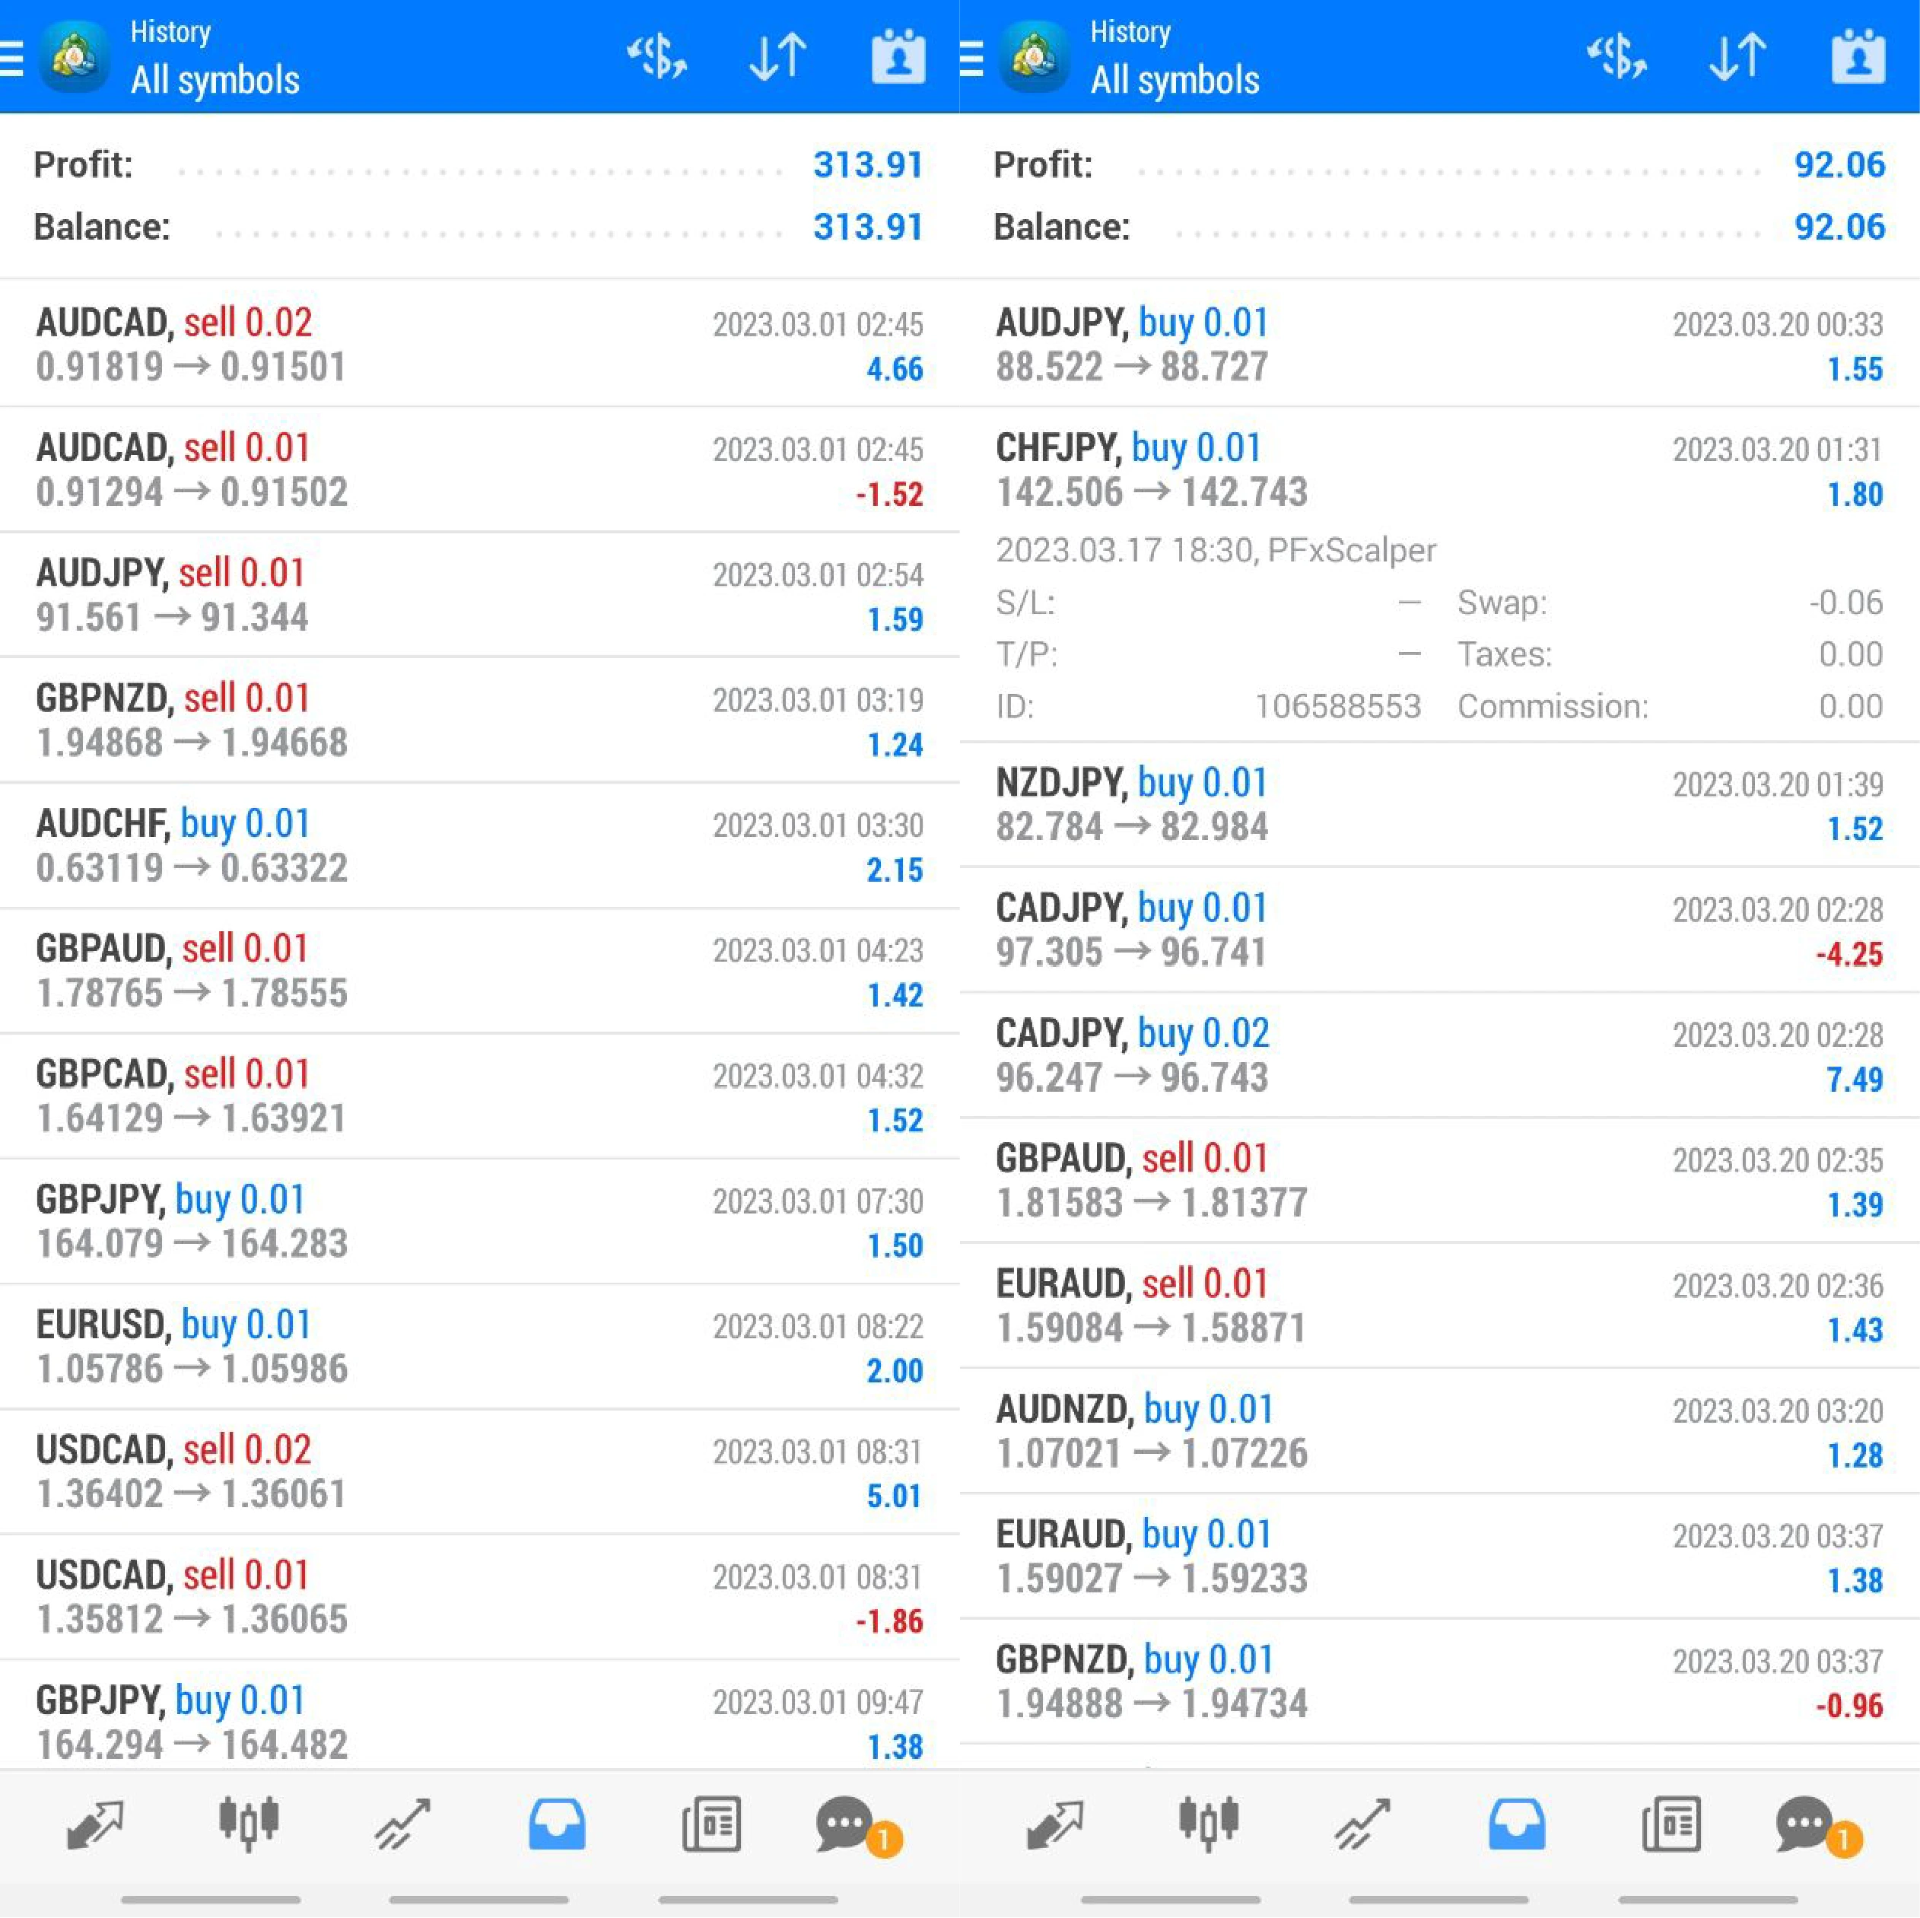The width and height of the screenshot is (1920, 1918).
Task: Tap Profit value 313.91
Action: coord(868,164)
